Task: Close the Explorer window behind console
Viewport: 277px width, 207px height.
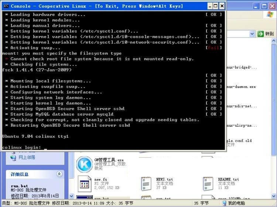Action: pos(272,7)
